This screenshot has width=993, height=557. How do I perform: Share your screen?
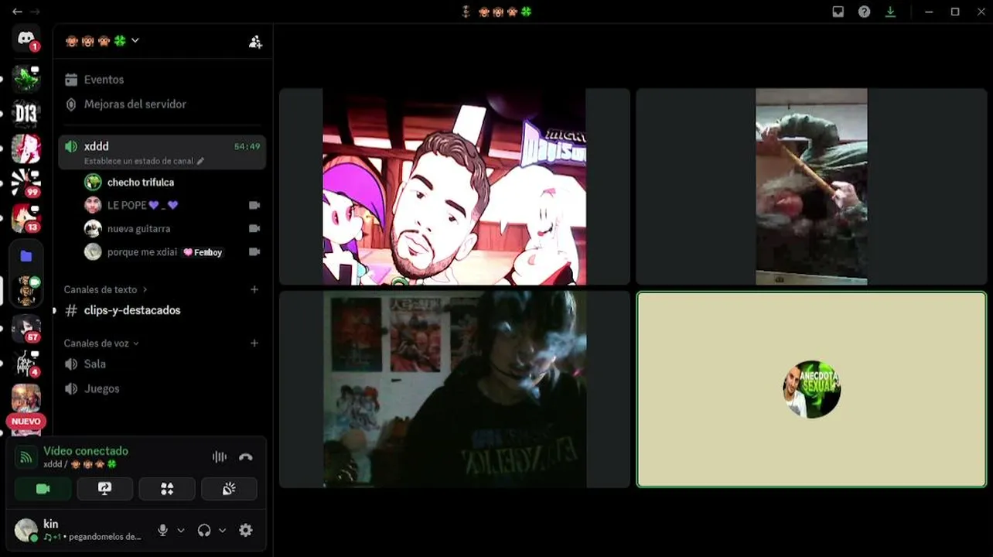point(105,489)
